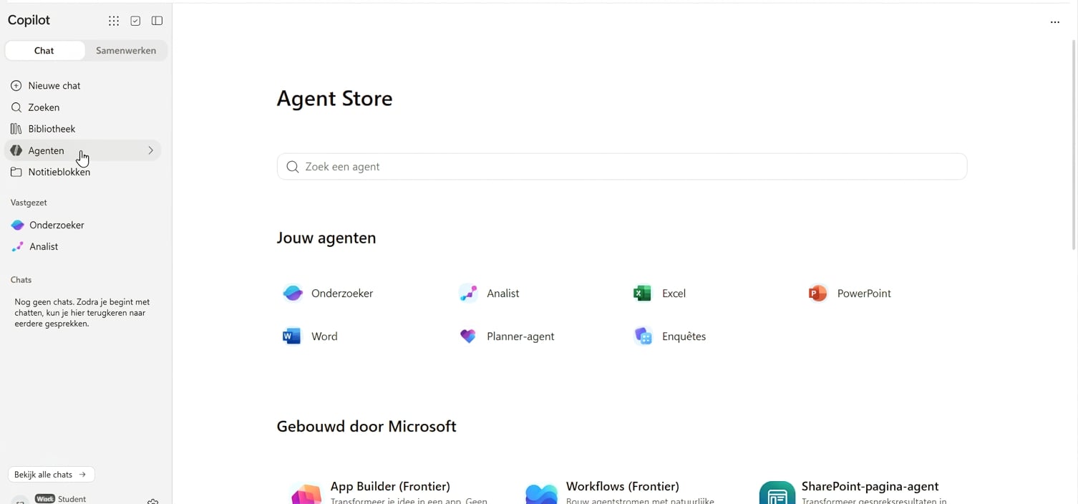Click the Notitieblokken folder icon
The image size is (1078, 504).
tap(16, 172)
